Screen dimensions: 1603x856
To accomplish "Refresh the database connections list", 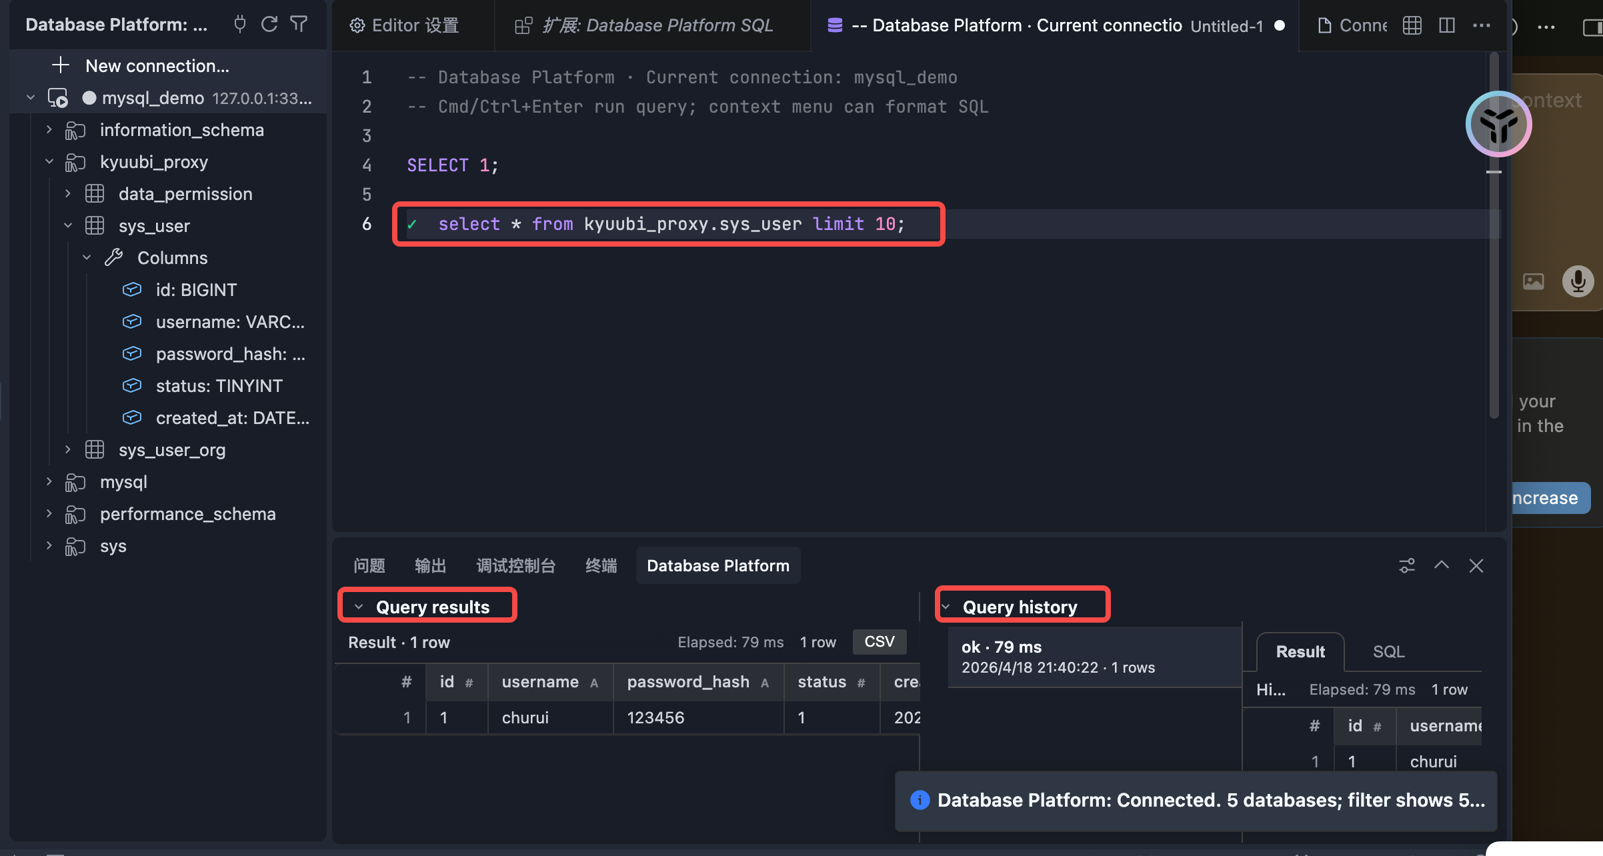I will [269, 25].
